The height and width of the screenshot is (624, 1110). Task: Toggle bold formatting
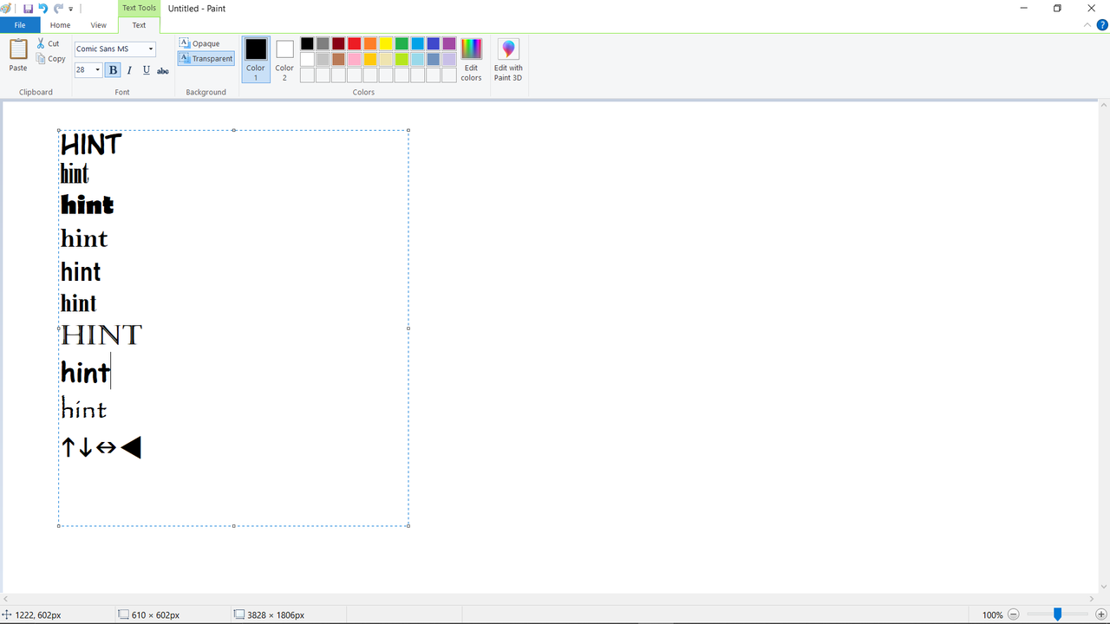point(112,70)
